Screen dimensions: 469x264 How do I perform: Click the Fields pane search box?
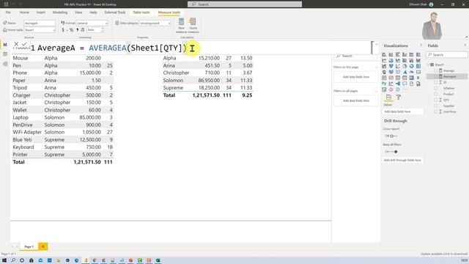[447, 55]
